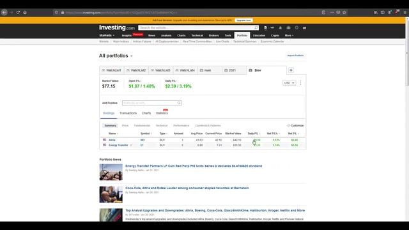409x230 pixels.
Task: Open the Energy Transfer stock link
Action: point(118,145)
